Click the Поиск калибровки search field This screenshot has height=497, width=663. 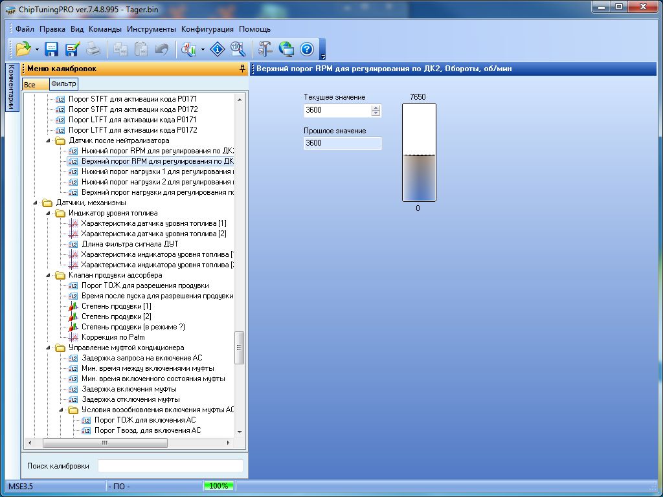point(170,466)
